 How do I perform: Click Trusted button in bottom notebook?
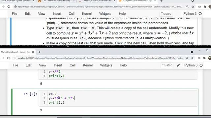tap(167, 65)
